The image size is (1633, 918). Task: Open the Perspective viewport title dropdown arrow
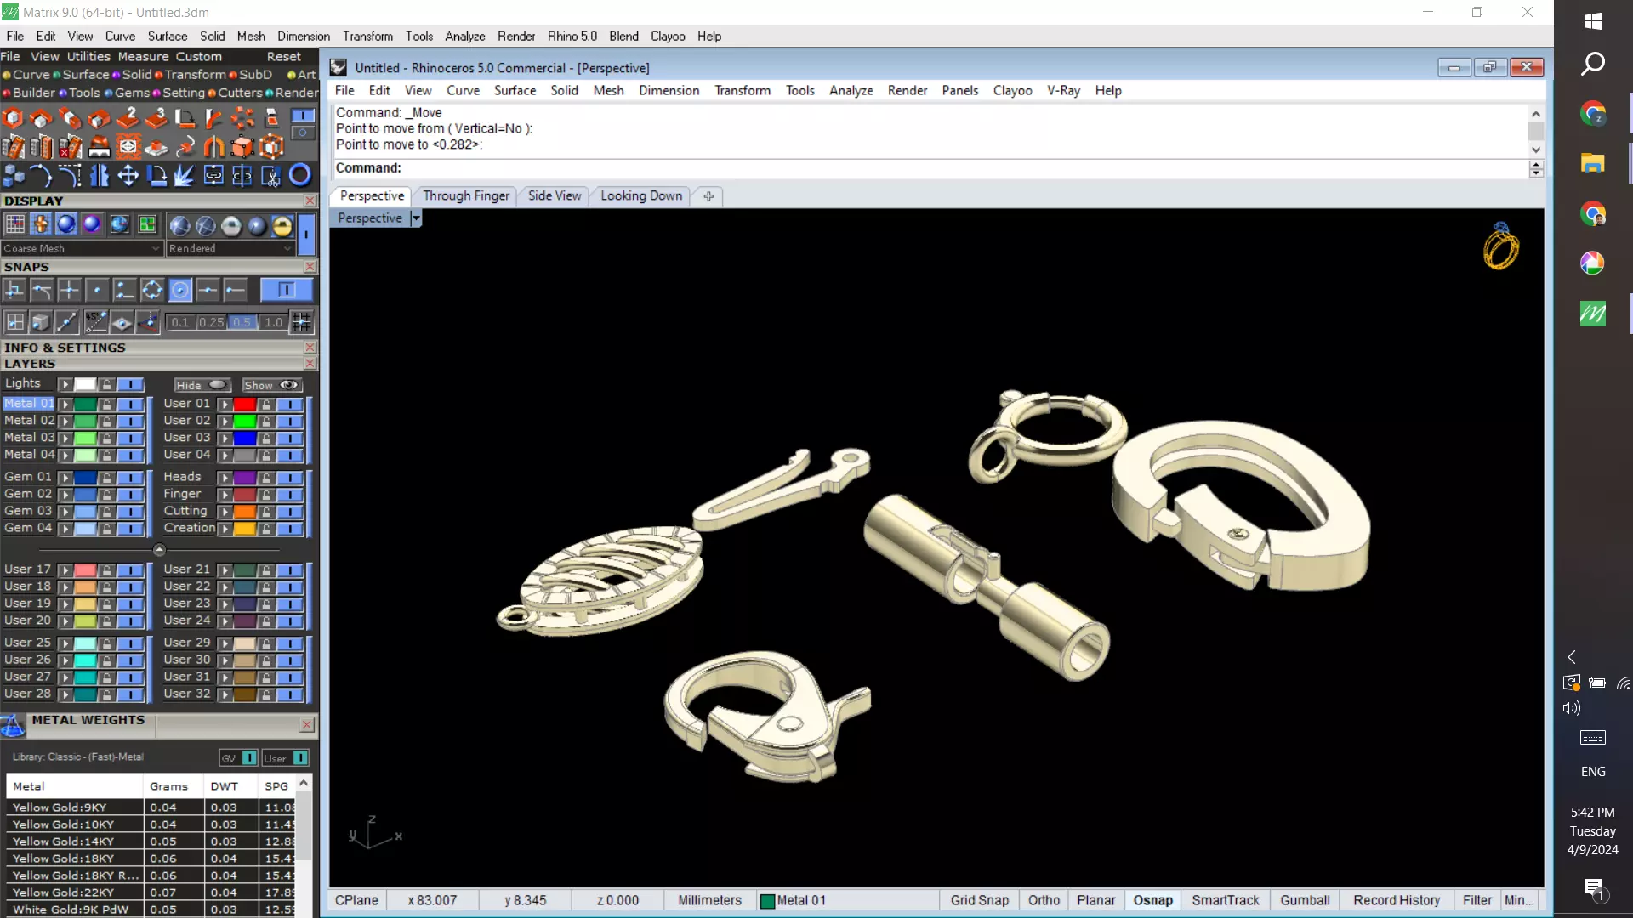point(416,218)
